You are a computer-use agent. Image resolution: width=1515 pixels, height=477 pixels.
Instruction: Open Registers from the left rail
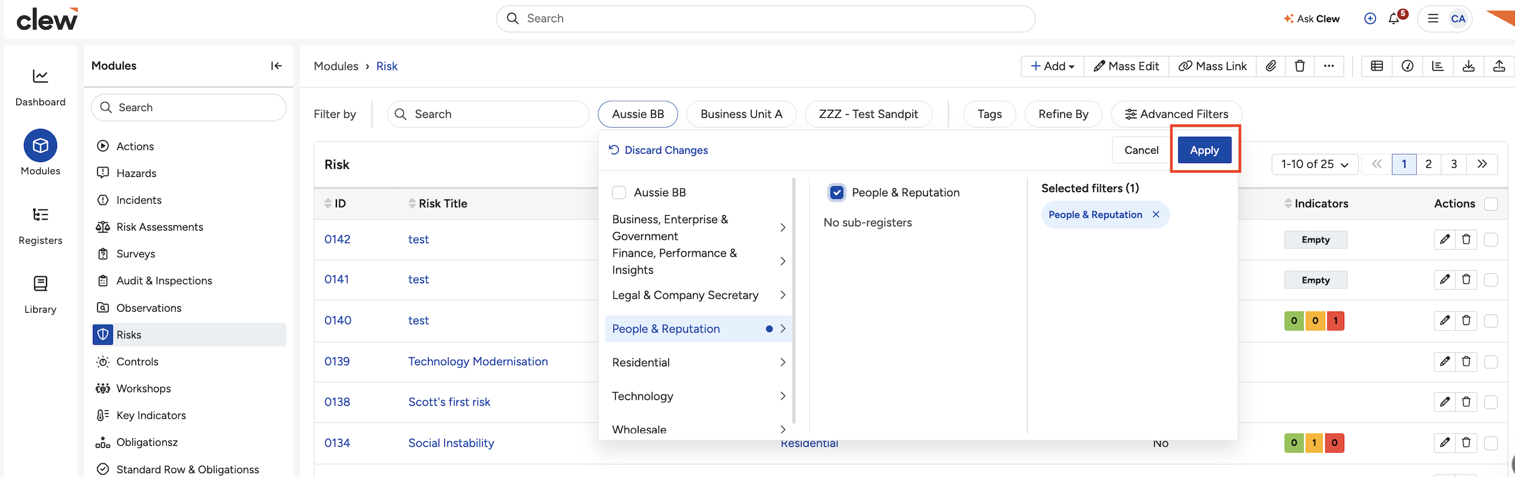41,226
